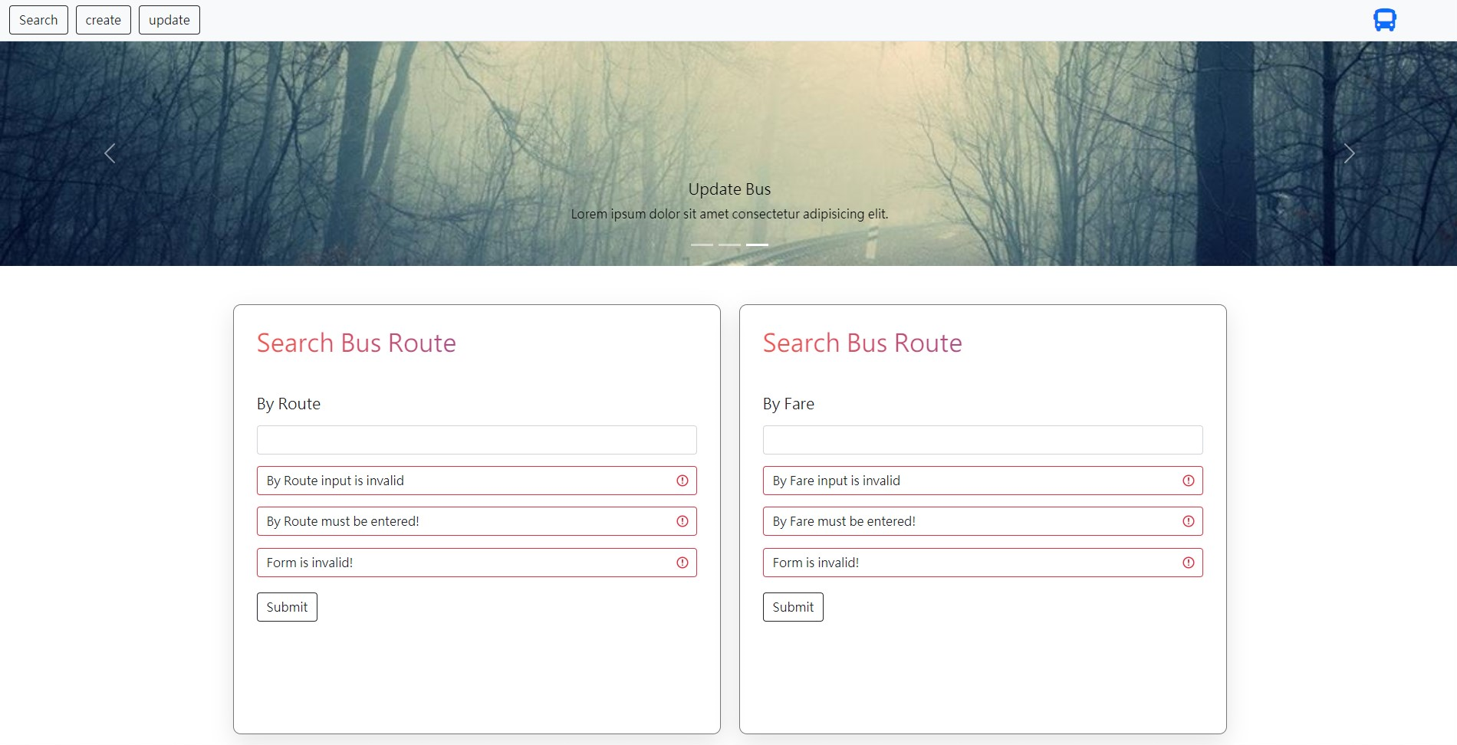Click the alert icon on 'By Fare must be entered!'
Image resolution: width=1457 pixels, height=745 pixels.
[1188, 521]
